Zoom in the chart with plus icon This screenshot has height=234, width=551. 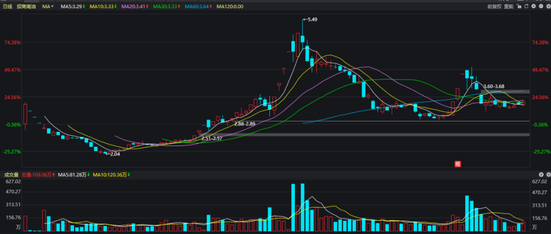tap(534, 7)
